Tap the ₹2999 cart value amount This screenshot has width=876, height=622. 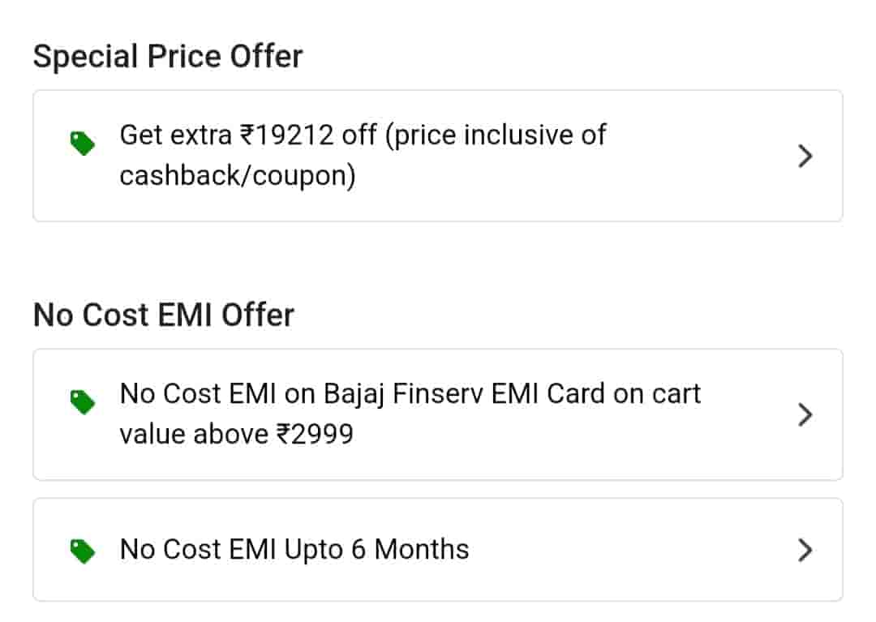(x=316, y=435)
